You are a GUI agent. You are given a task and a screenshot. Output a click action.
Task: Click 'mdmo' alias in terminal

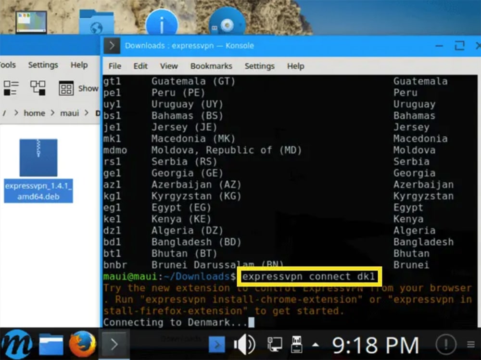(x=115, y=150)
